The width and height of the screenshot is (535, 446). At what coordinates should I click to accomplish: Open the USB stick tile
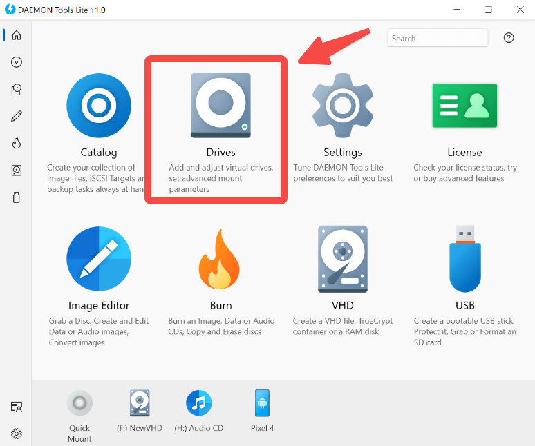point(465,259)
